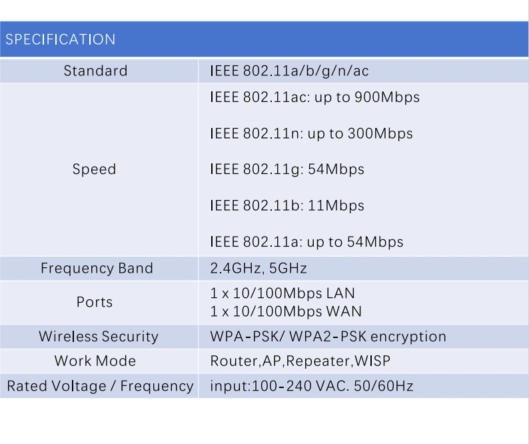Select the Speed row label
Image resolution: width=529 pixels, height=444 pixels.
pos(95,169)
